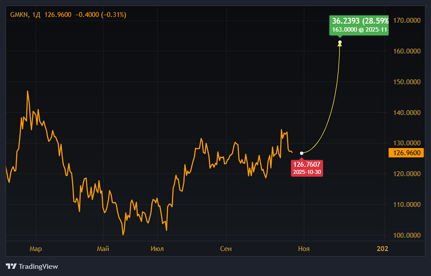Image resolution: width=431 pixels, height=276 pixels.
Task: Click the Май date axis label
Action: (x=103, y=249)
